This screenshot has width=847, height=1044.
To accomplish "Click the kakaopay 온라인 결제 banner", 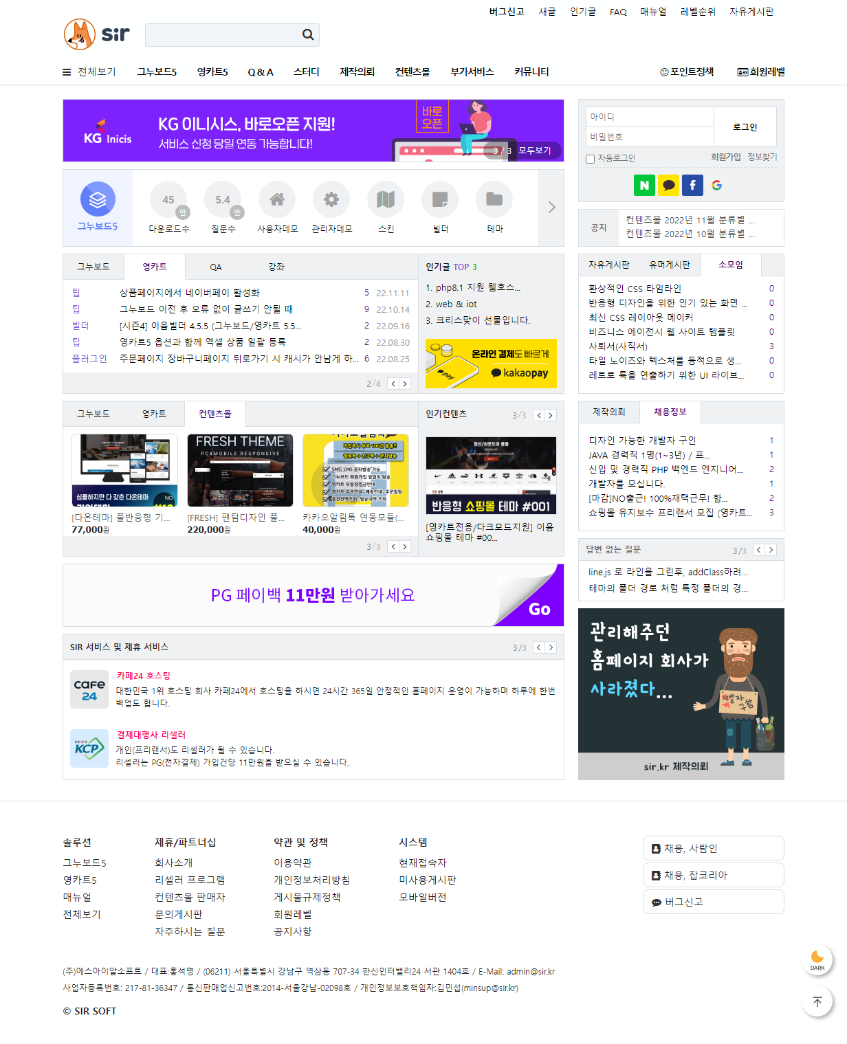I will point(491,364).
